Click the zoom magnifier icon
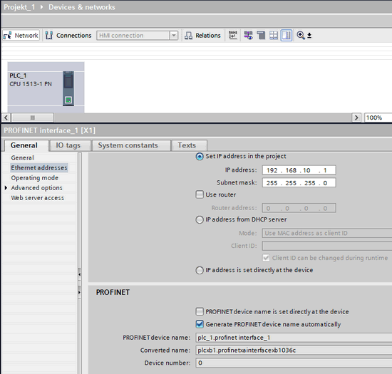The height and width of the screenshot is (374, 392). click(301, 35)
